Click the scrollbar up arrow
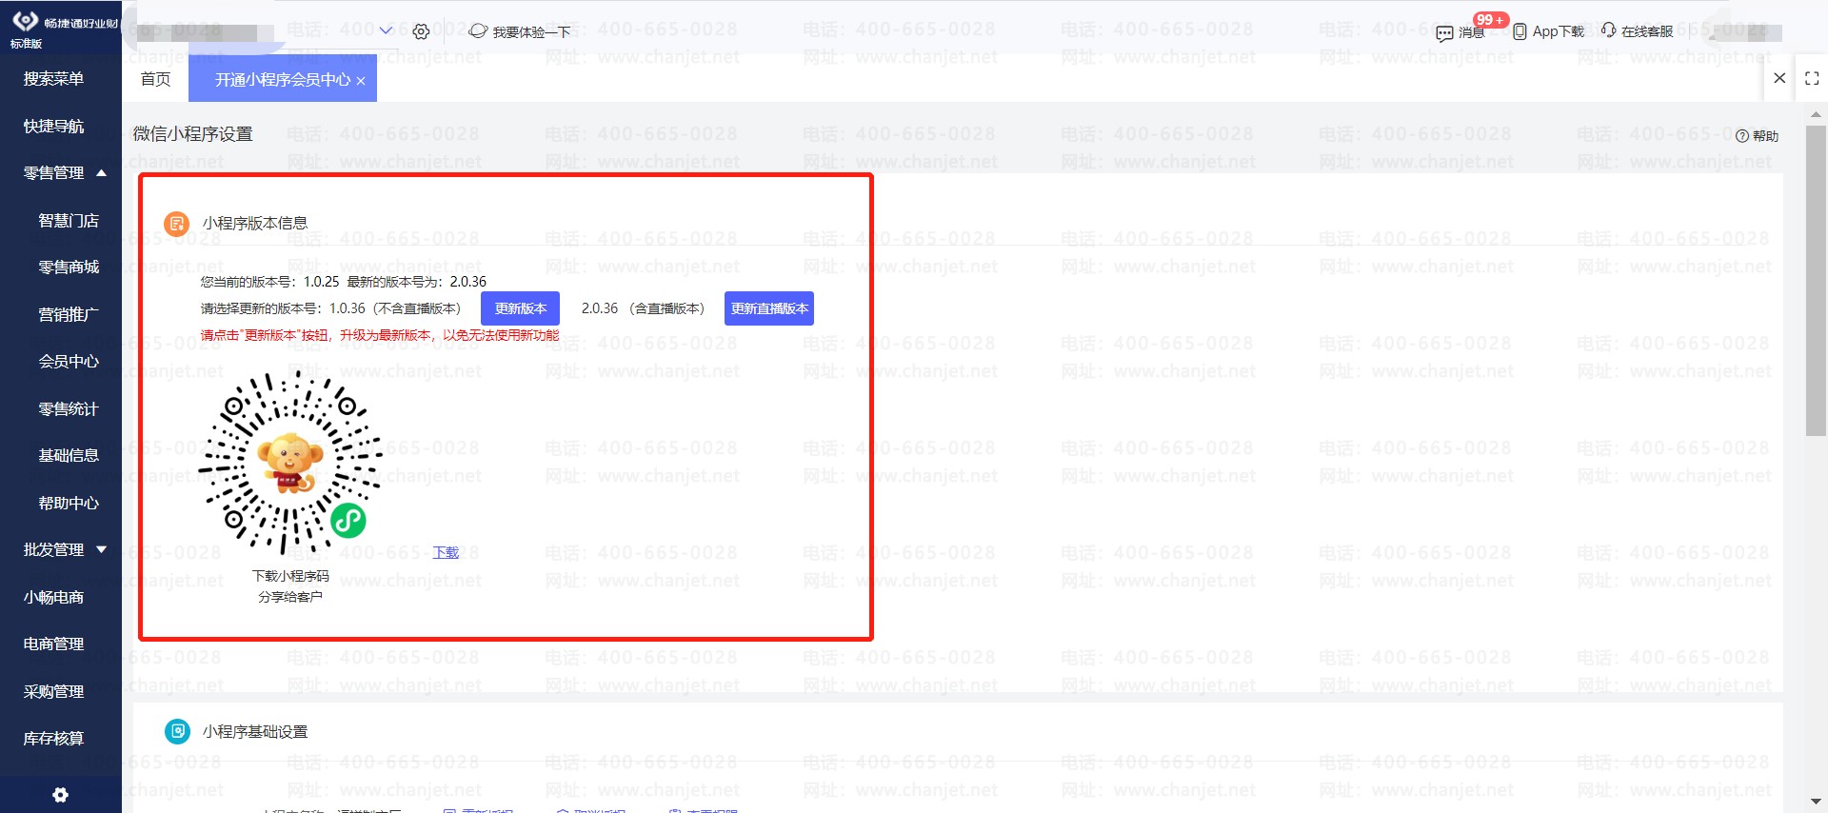The width and height of the screenshot is (1828, 813). [x=1816, y=114]
